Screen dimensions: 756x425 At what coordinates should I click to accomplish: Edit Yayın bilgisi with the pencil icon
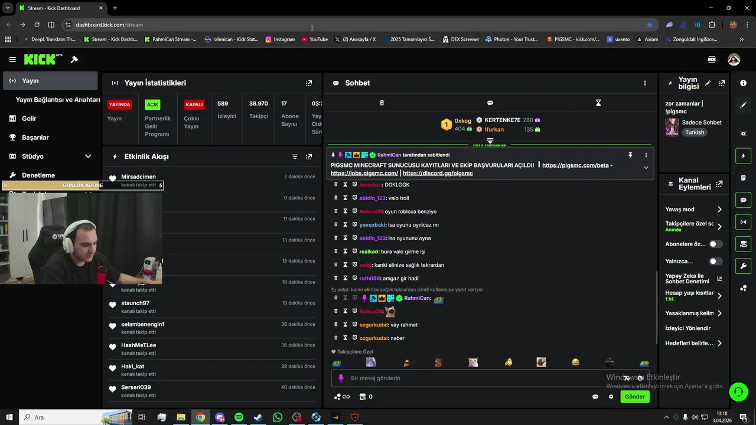[708, 83]
